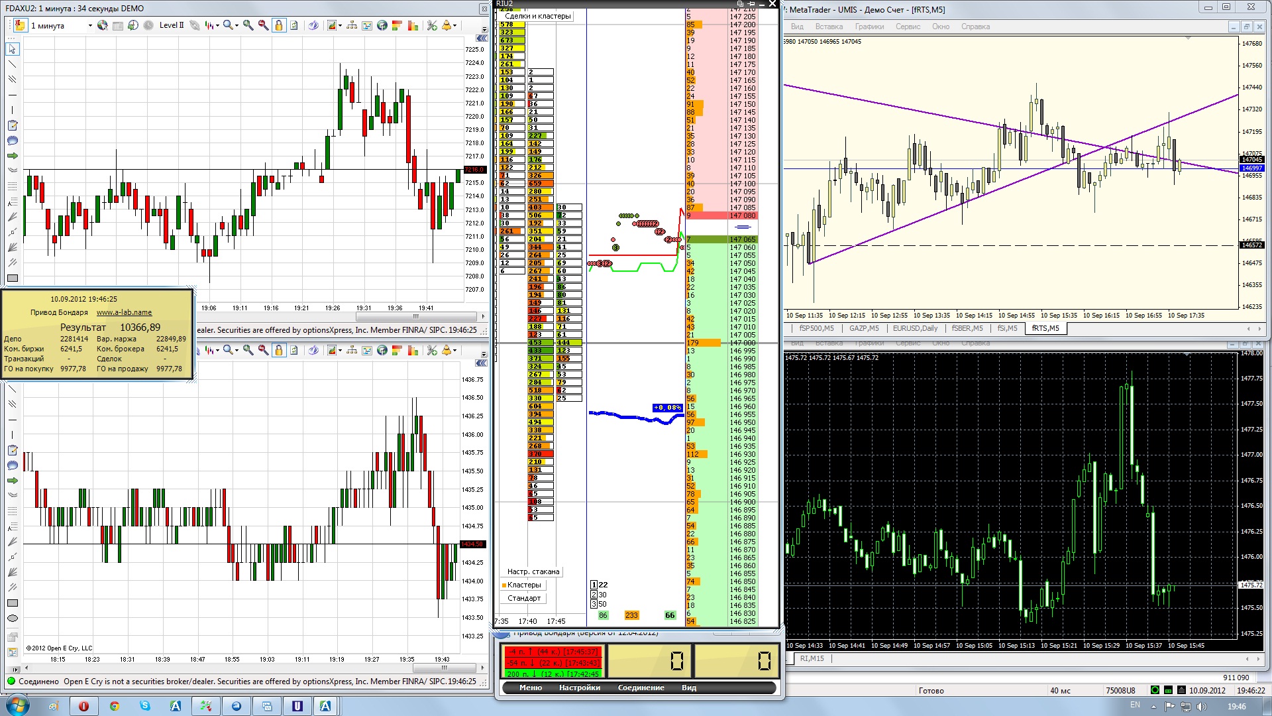The width and height of the screenshot is (1272, 716).
Task: Click the orange 233 volume swatch
Action: [631, 615]
